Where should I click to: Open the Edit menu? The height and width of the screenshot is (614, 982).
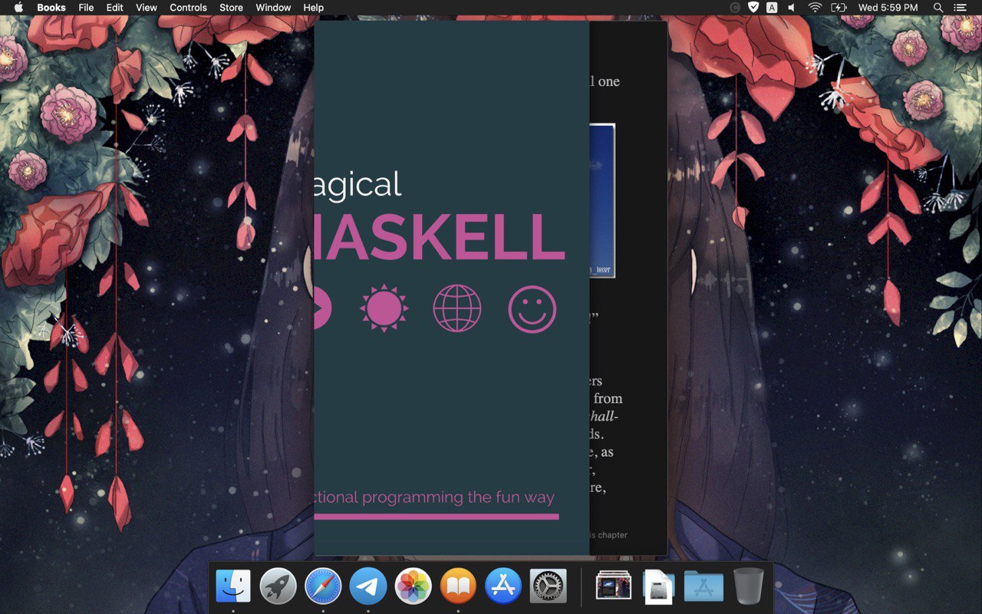click(x=114, y=8)
